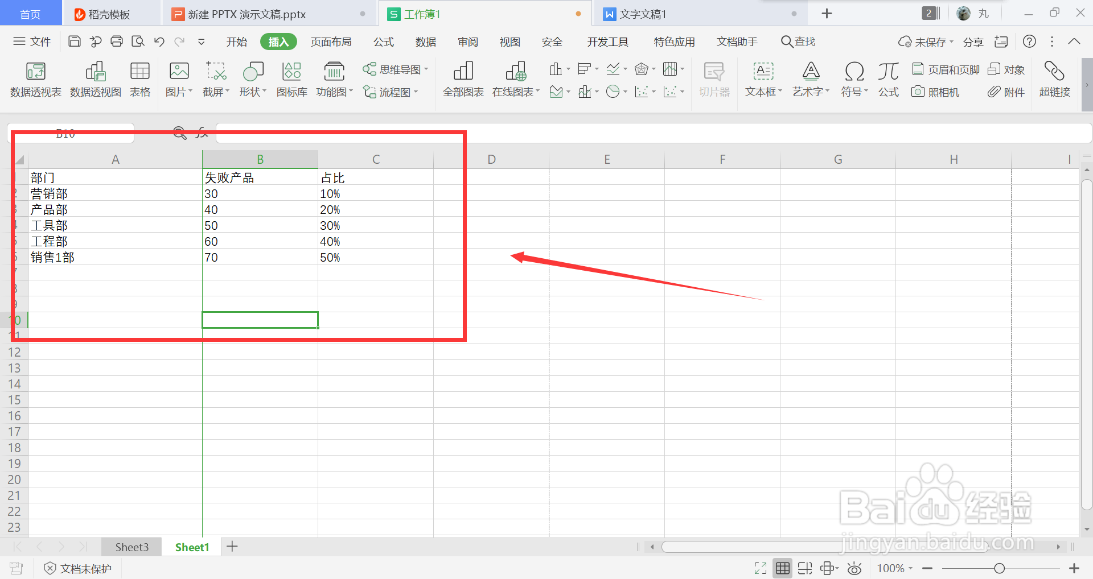Select the column D header
Screen dimensions: 1093x579
pyautogui.click(x=491, y=159)
